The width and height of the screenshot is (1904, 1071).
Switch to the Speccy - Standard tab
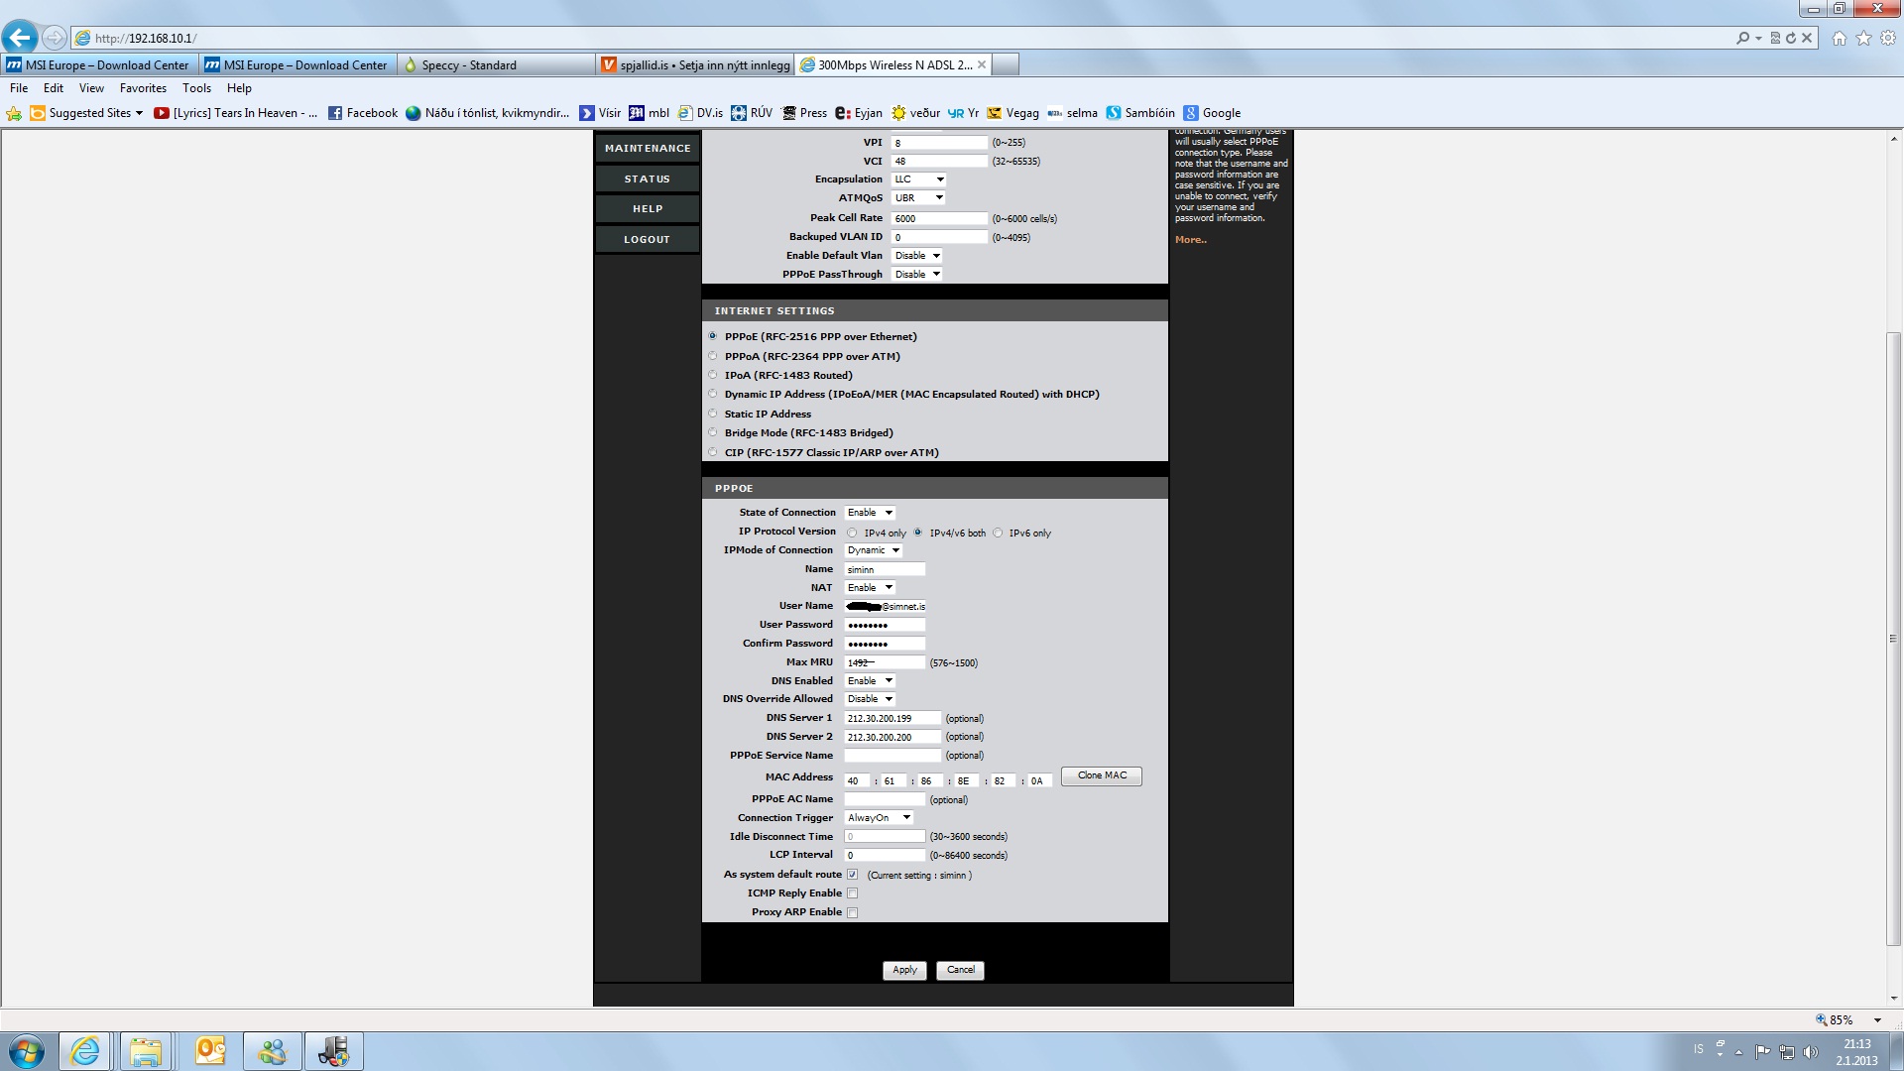coord(469,65)
